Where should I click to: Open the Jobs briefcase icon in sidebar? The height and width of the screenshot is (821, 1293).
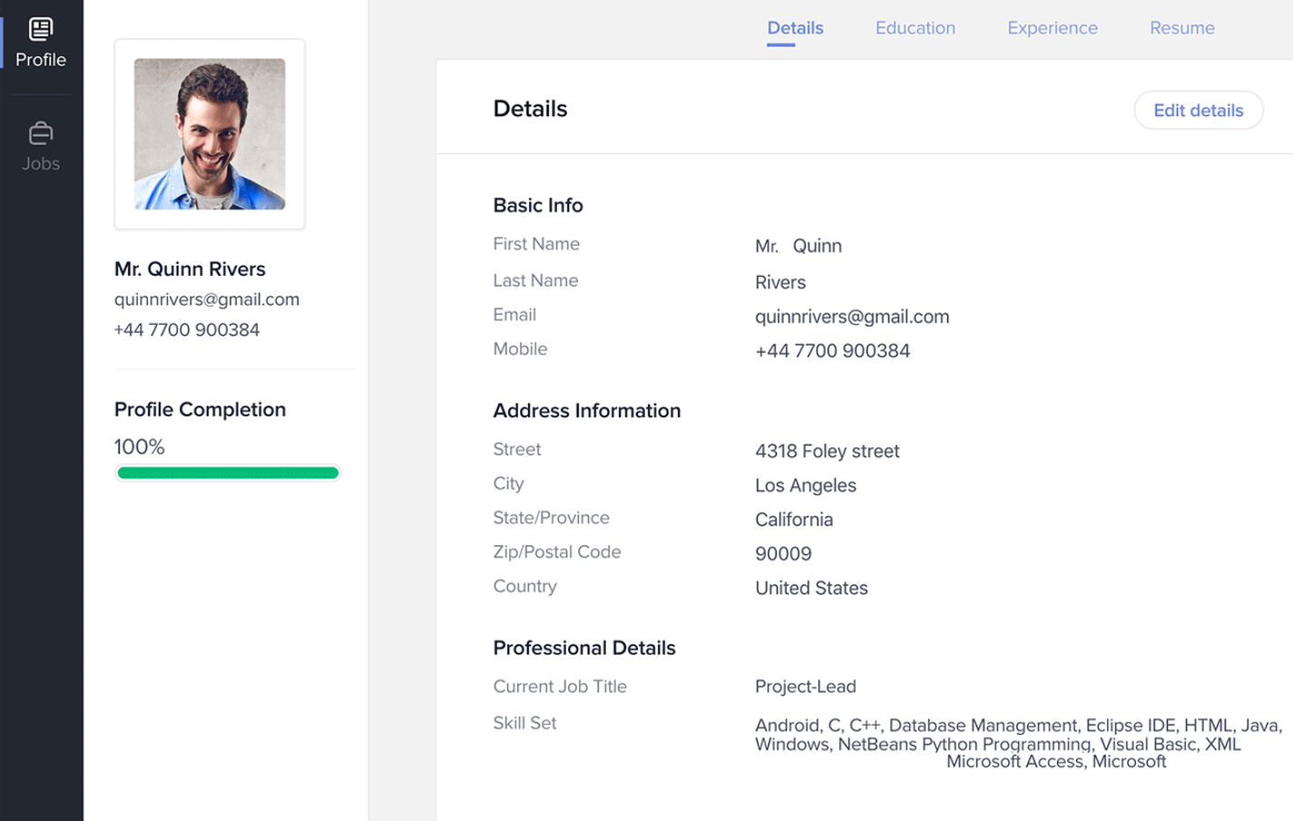(41, 134)
